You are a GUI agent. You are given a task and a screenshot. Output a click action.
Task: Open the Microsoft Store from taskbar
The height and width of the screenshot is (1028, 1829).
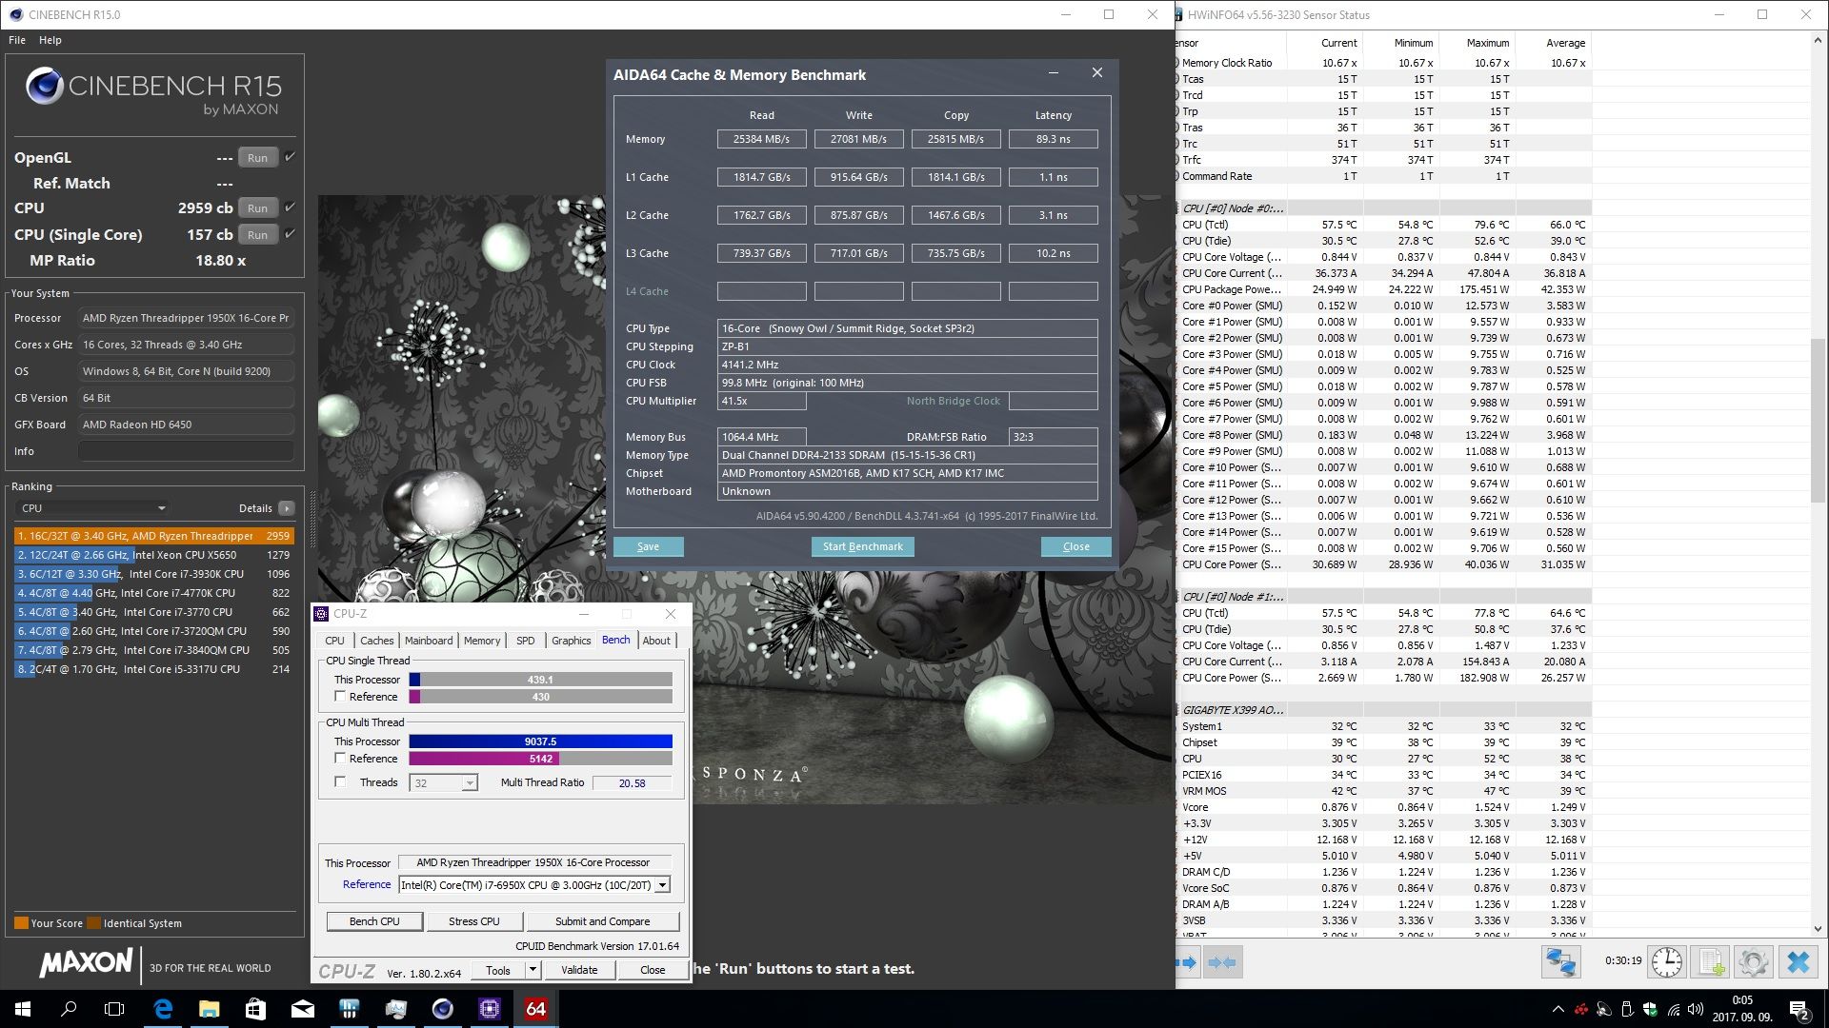coord(256,1009)
